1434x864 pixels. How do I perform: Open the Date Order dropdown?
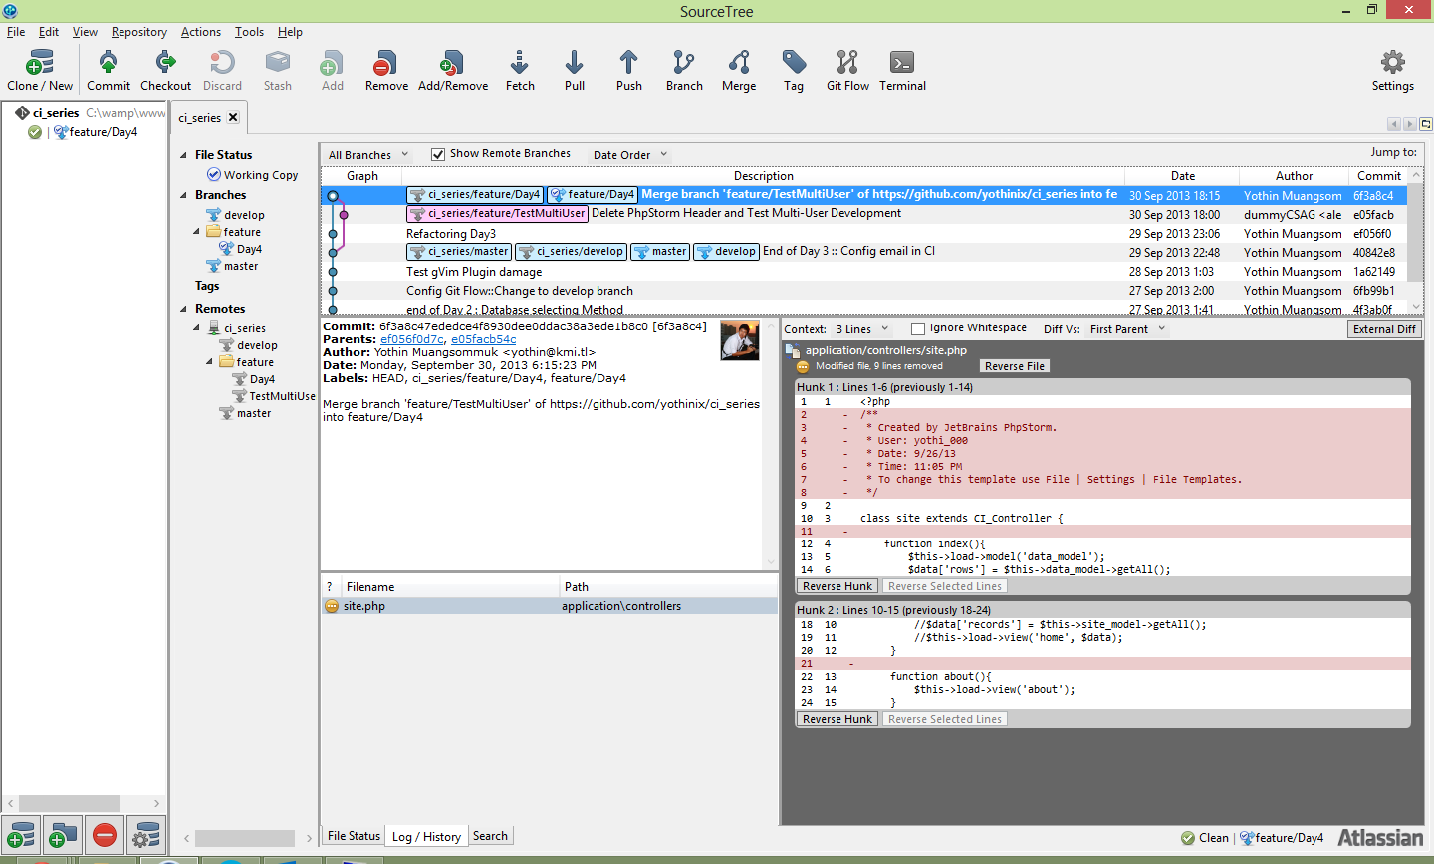point(630,155)
